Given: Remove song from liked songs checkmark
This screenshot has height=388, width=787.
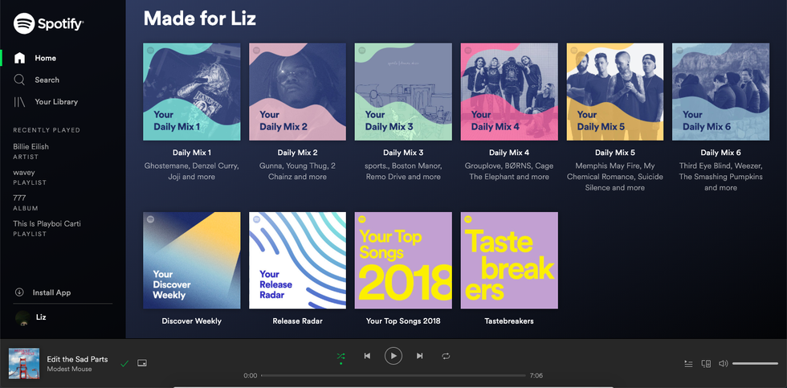Looking at the screenshot, I should (x=124, y=364).
